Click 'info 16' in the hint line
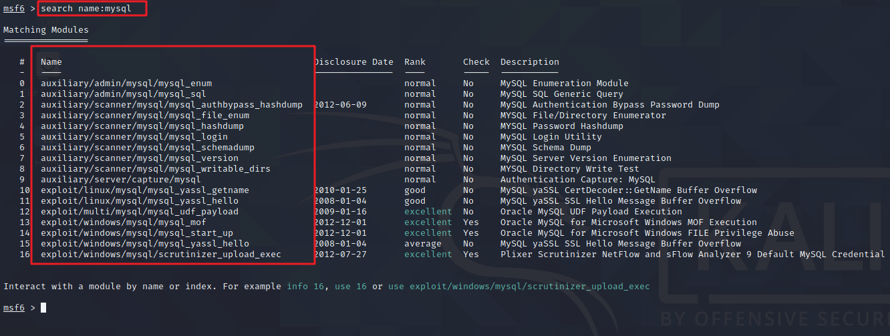This screenshot has height=336, width=890. coord(305,287)
